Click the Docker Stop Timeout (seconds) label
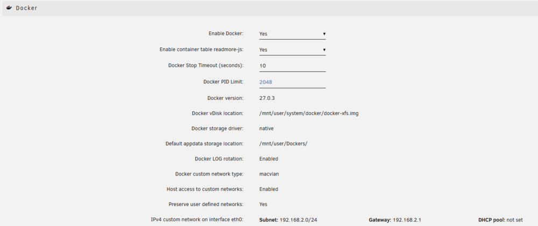 pyautogui.click(x=206, y=65)
